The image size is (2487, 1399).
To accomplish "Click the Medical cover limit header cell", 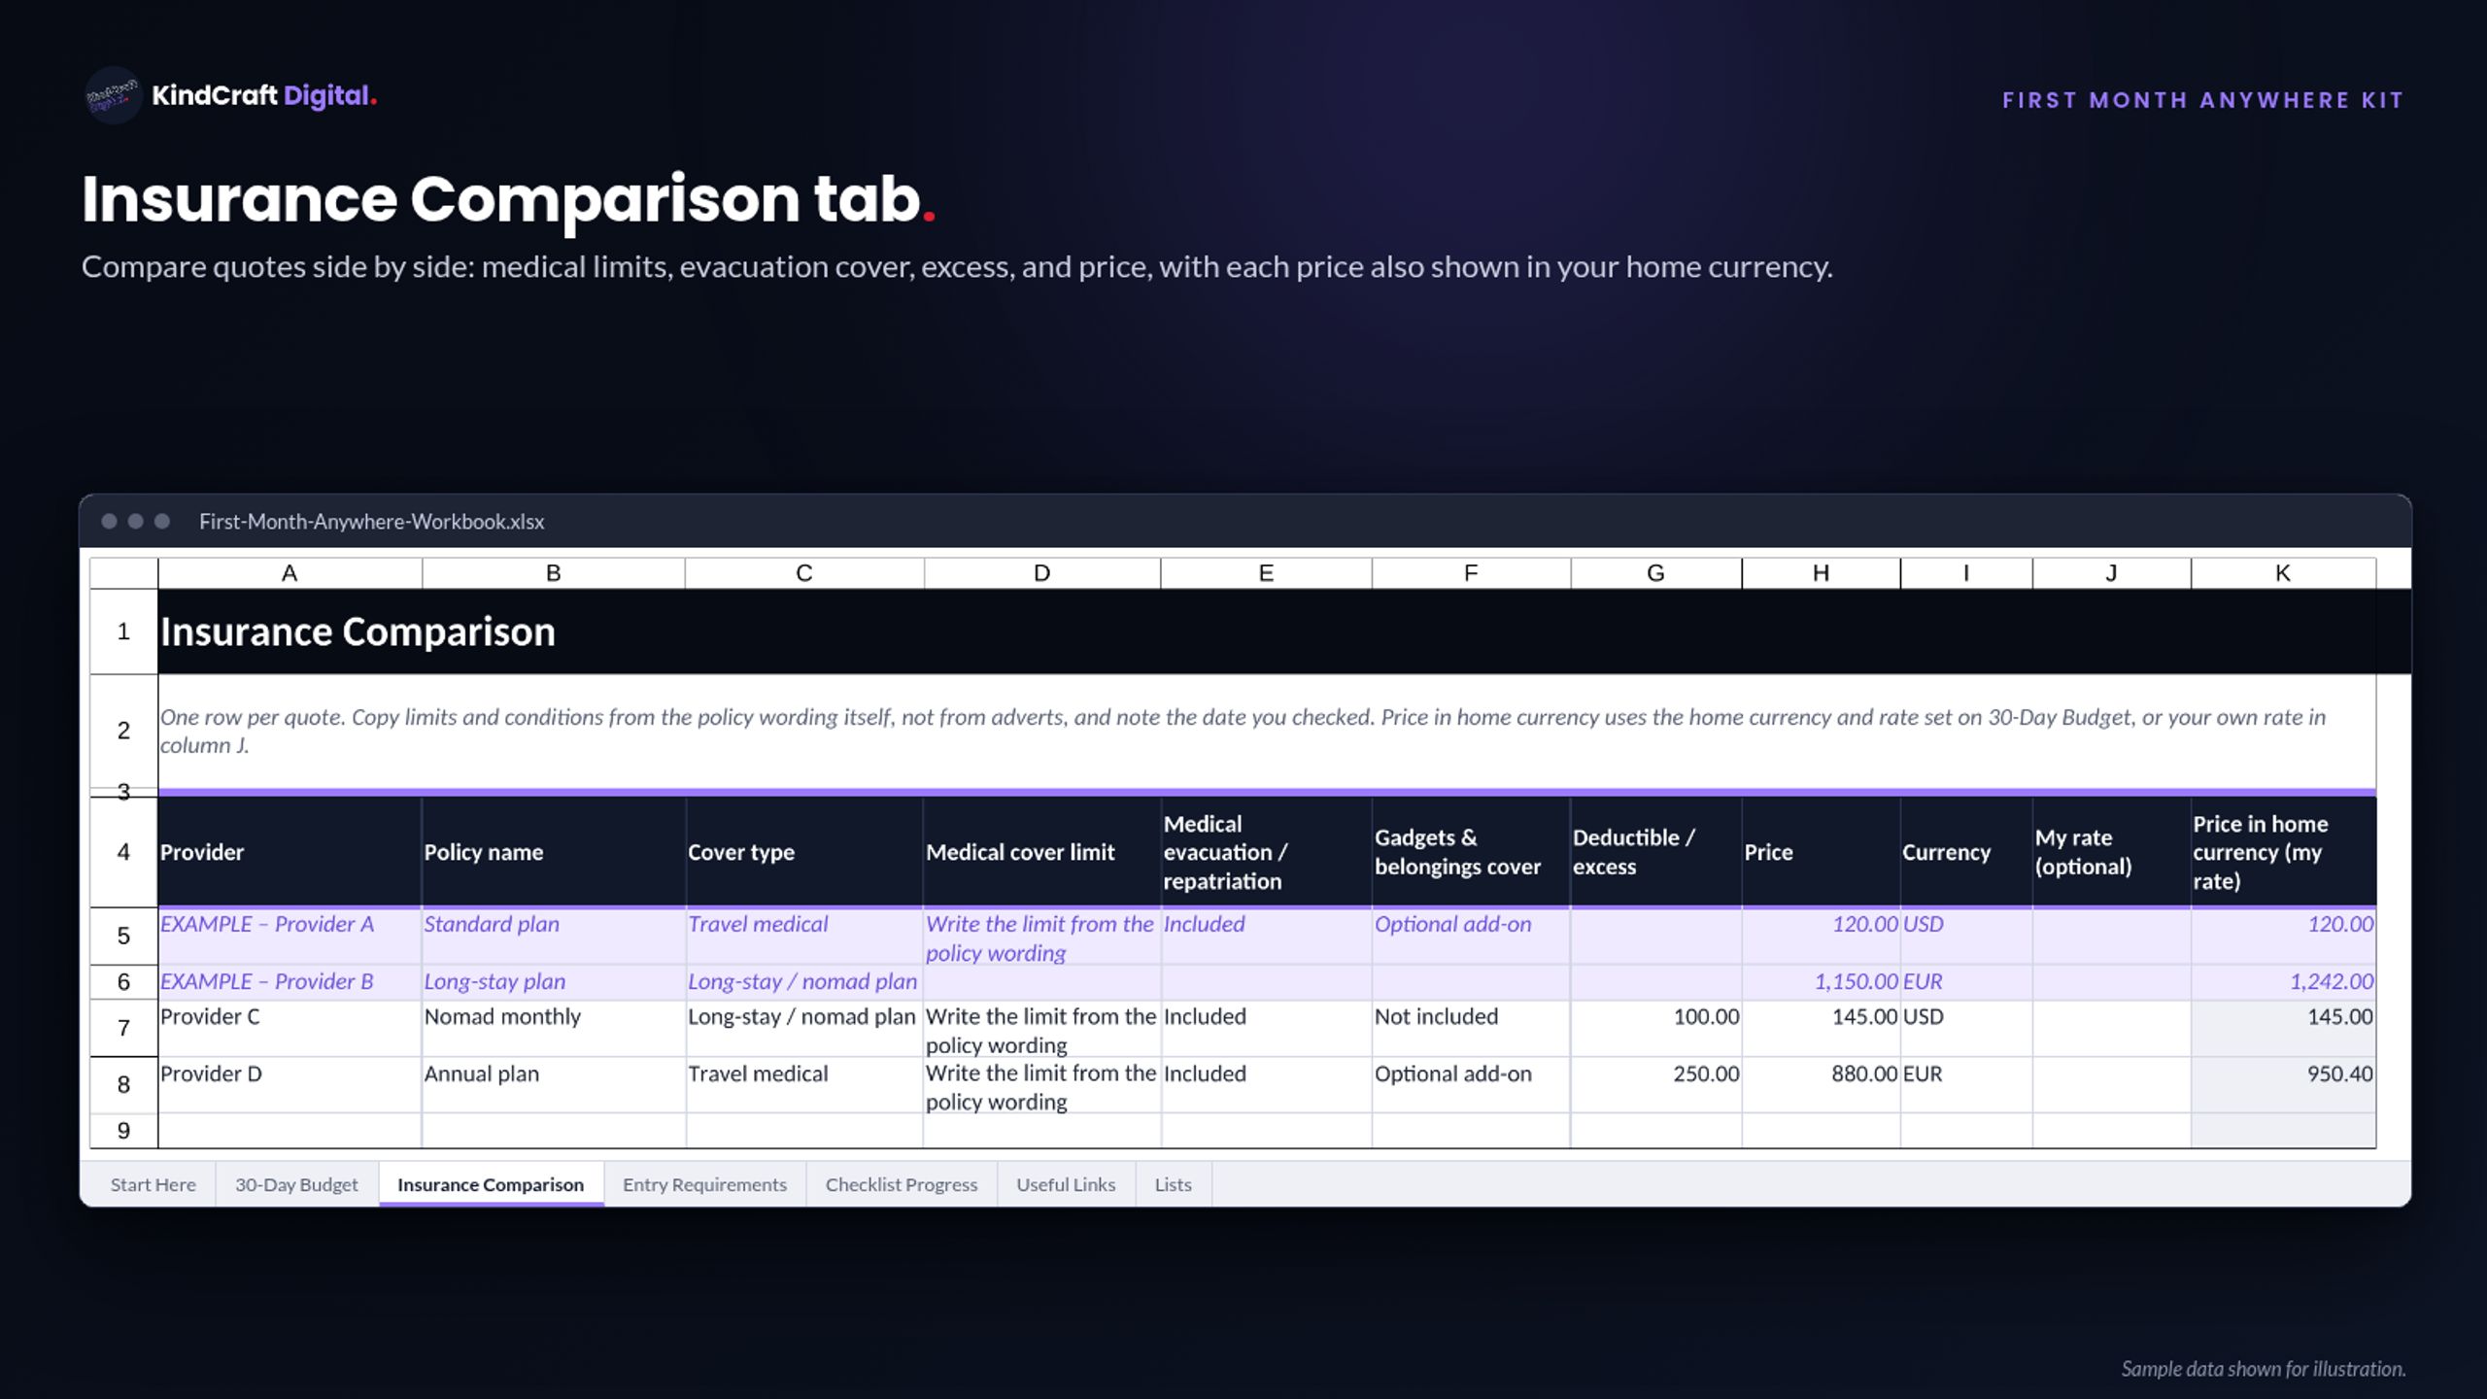I will [1041, 852].
